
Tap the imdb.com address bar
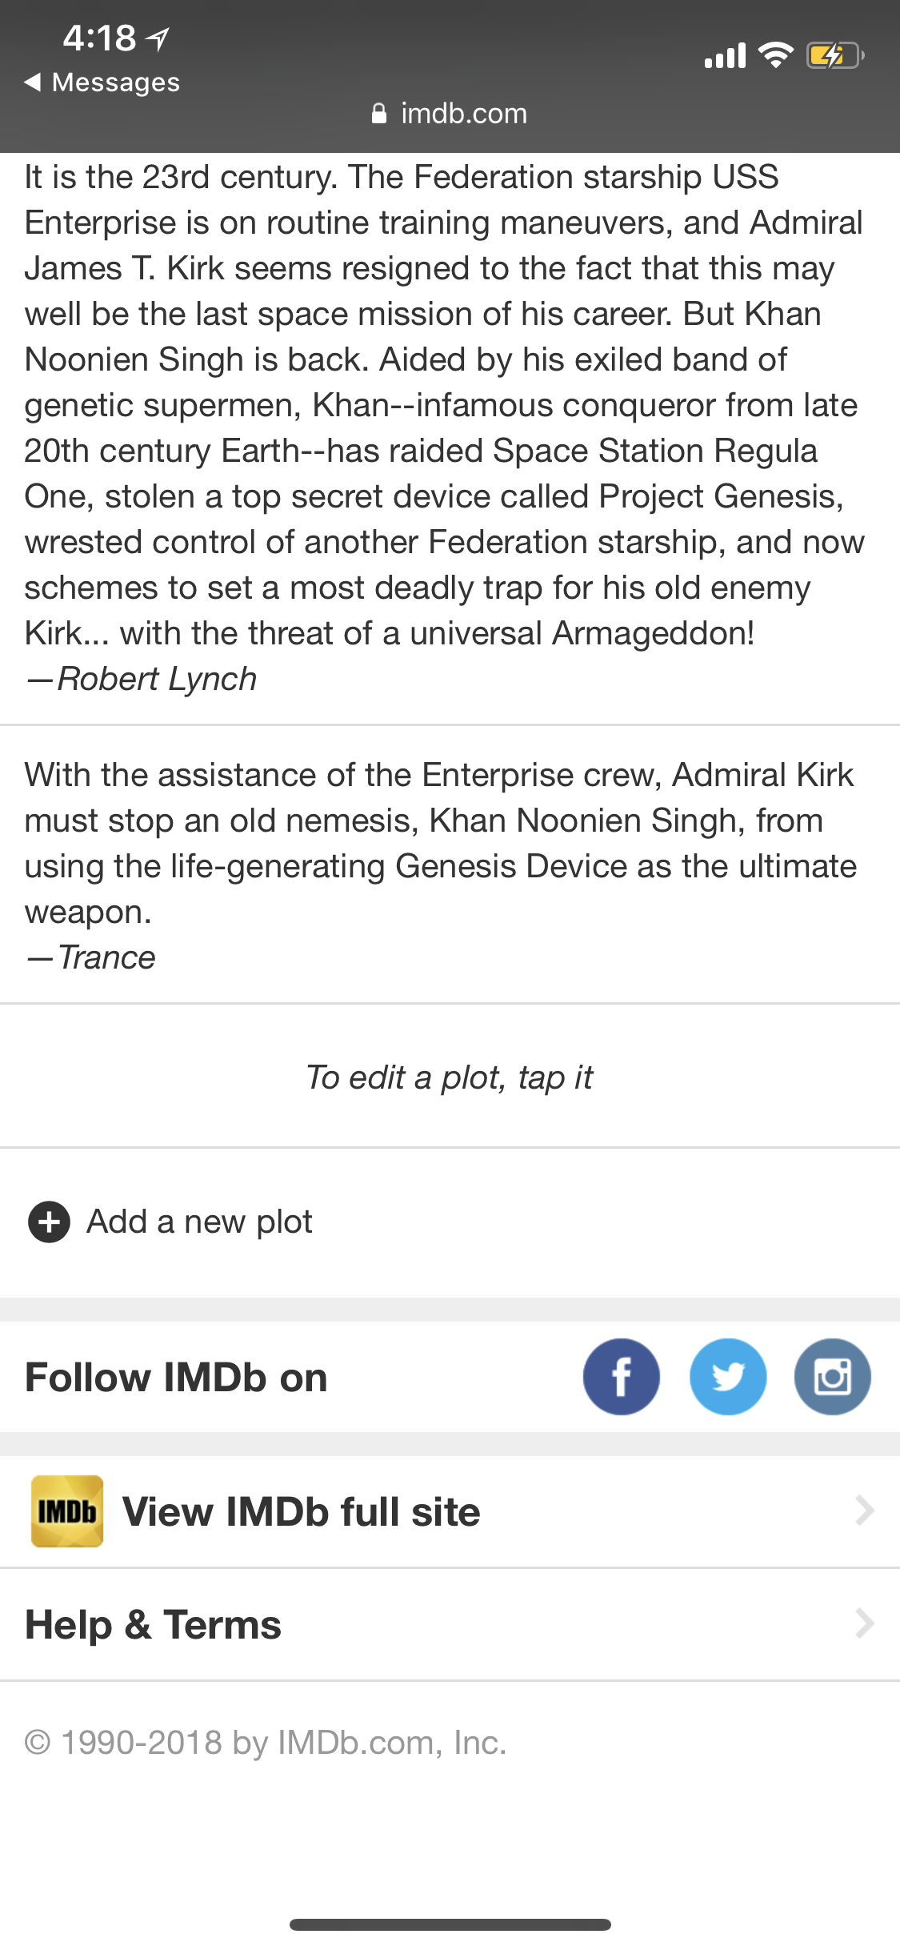click(450, 114)
